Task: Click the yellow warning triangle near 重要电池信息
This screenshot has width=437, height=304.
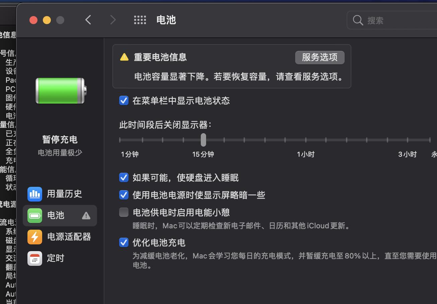Action: [x=124, y=57]
